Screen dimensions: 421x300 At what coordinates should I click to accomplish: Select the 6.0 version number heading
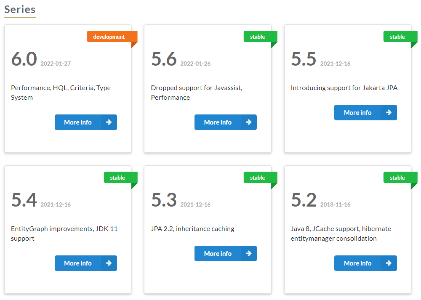coord(24,59)
